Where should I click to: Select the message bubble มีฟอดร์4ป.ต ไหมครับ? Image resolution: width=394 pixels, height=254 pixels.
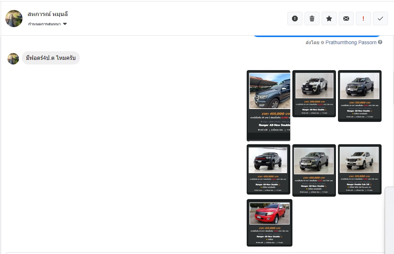pyautogui.click(x=51, y=58)
